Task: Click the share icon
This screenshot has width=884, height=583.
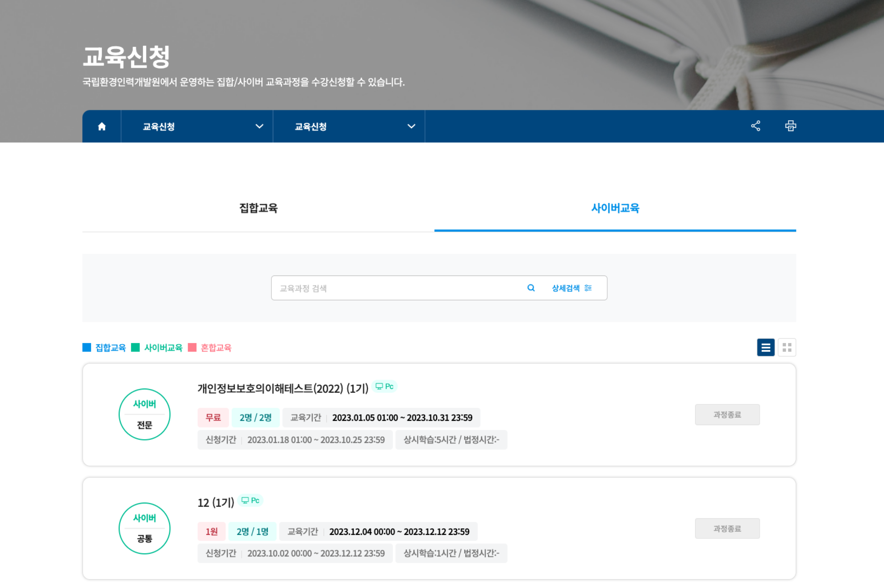Action: coord(755,126)
